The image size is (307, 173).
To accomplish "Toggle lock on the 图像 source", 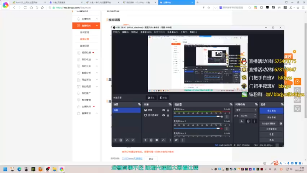I will tap(168, 110).
